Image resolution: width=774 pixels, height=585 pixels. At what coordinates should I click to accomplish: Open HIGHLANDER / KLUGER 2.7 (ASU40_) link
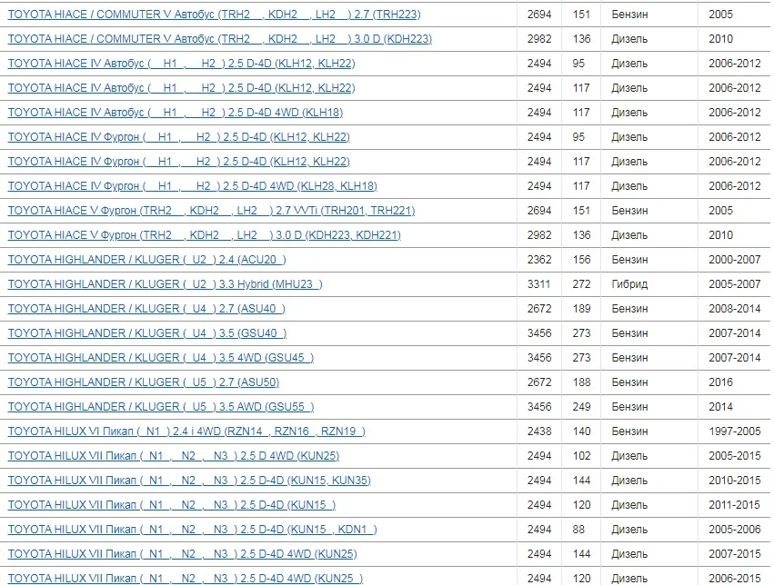146,309
